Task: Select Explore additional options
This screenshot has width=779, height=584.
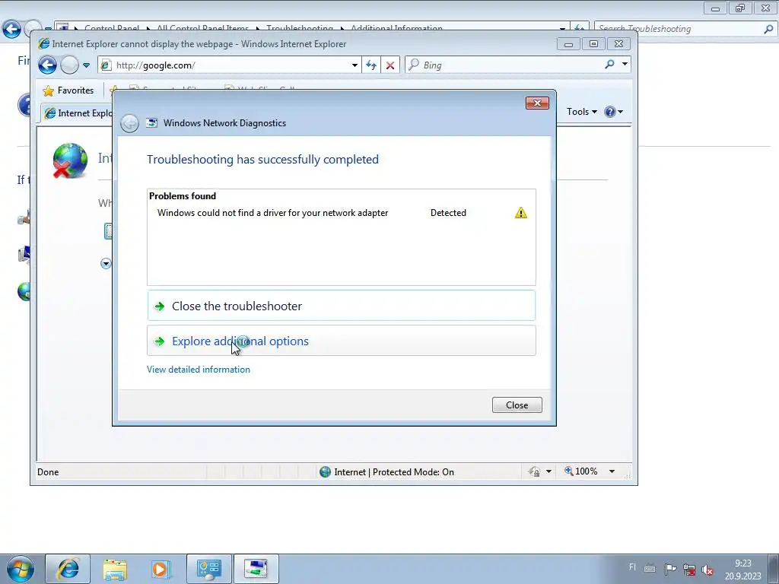Action: pos(342,341)
